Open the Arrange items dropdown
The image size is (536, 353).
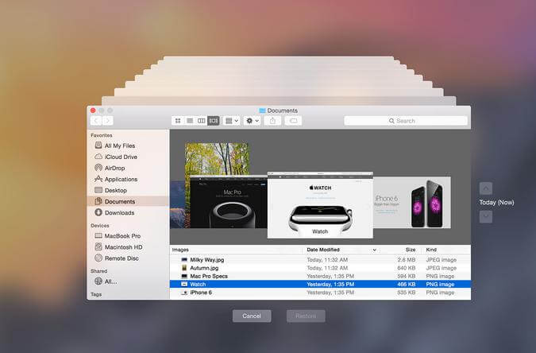[231, 121]
